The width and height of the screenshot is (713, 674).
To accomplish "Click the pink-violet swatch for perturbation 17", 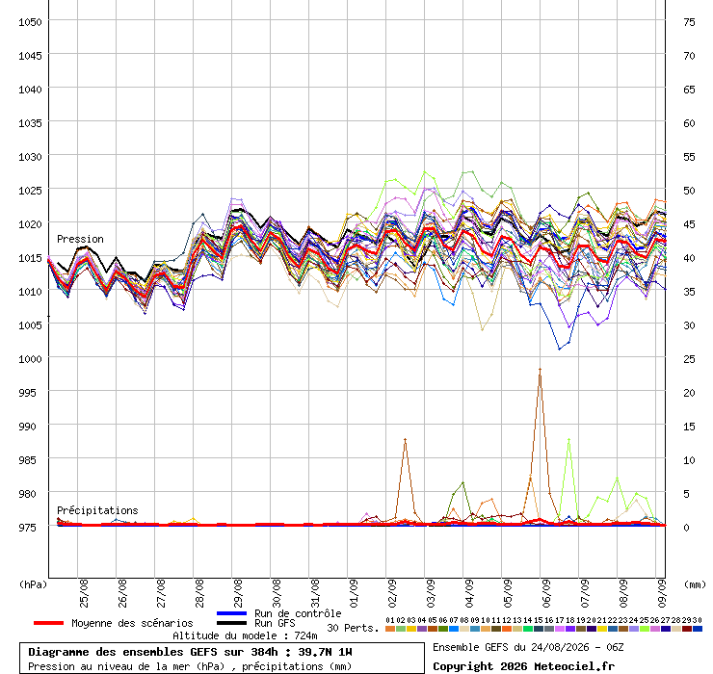I will 560,629.
